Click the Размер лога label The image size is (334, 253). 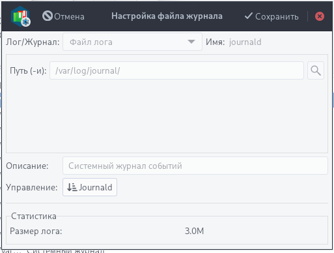[x=36, y=231]
